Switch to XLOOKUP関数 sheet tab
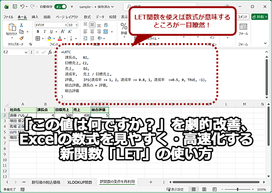Viewport: 272px width, 193px height. tap(80, 182)
